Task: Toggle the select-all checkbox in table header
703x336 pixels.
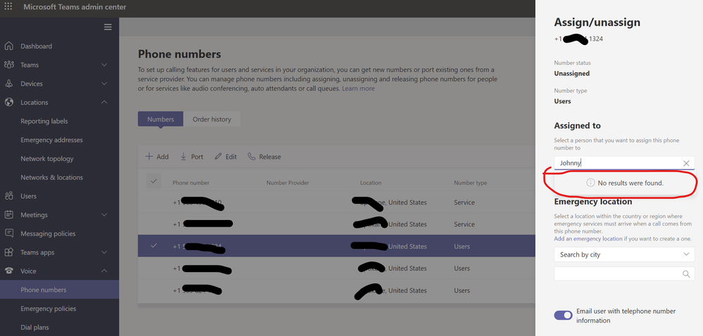Action: [154, 181]
